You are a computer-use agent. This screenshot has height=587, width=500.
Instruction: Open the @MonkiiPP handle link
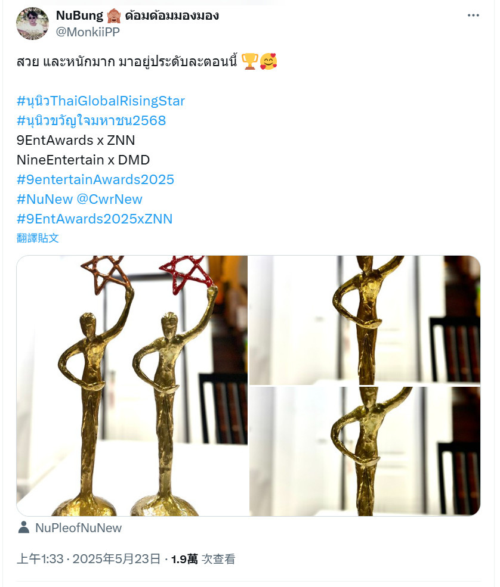[88, 32]
